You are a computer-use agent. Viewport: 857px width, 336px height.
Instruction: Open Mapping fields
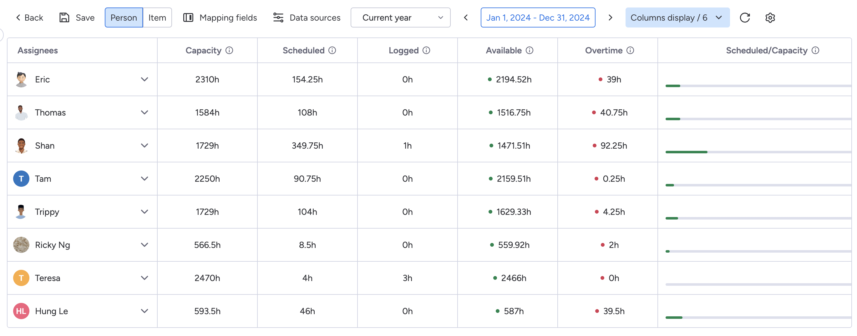pos(220,17)
